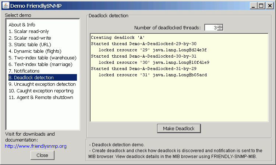Select 10. Caught exception reporting
276x165 pixels.
pyautogui.click(x=41, y=91)
